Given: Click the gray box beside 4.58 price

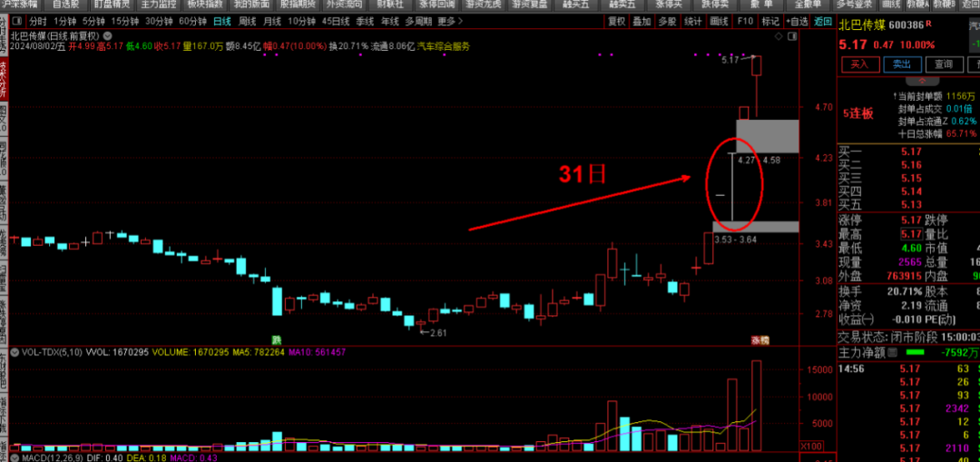Looking at the screenshot, I should click(x=767, y=136).
